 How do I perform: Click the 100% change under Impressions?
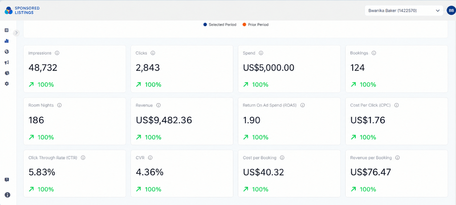46,85
